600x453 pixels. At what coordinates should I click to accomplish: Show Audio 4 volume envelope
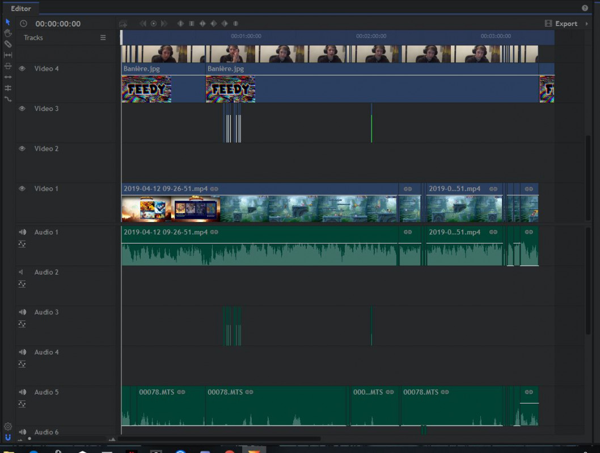point(22,365)
